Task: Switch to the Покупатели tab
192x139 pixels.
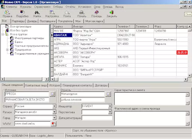Action: (65, 21)
